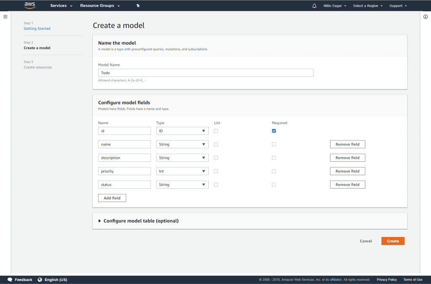
Task: Toggle the Required checkbox for id field
Action: 274,131
